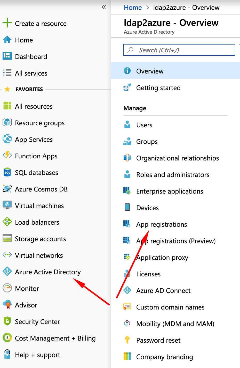This screenshot has height=368, width=240.
Task: Click the Company branding icon
Action: tap(127, 356)
